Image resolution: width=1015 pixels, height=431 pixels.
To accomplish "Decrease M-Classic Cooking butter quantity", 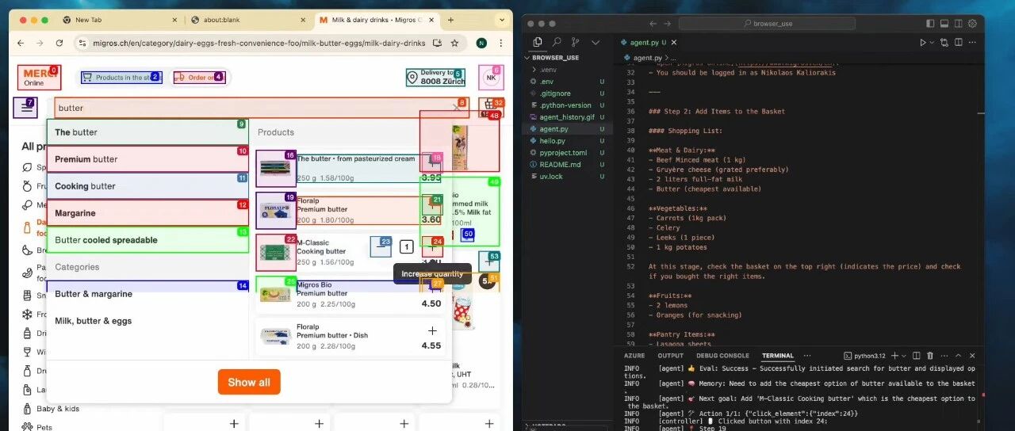I will click(x=381, y=246).
